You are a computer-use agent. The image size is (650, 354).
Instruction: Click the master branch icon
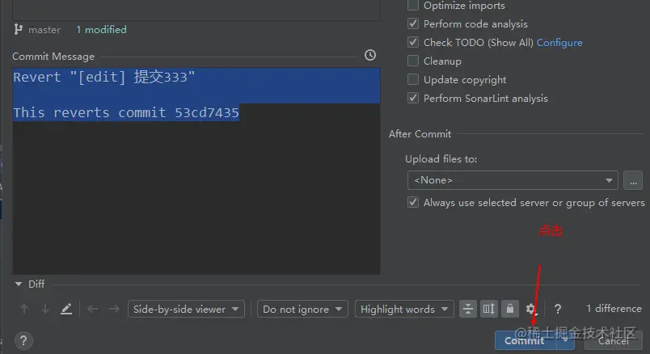point(19,29)
